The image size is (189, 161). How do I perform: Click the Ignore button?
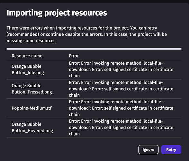148,149
